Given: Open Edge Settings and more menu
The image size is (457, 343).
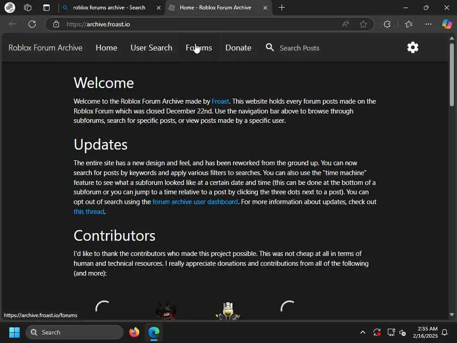Looking at the screenshot, I should pos(428,24).
